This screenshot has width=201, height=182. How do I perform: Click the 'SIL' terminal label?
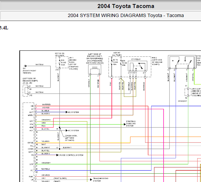(x=32, y=146)
